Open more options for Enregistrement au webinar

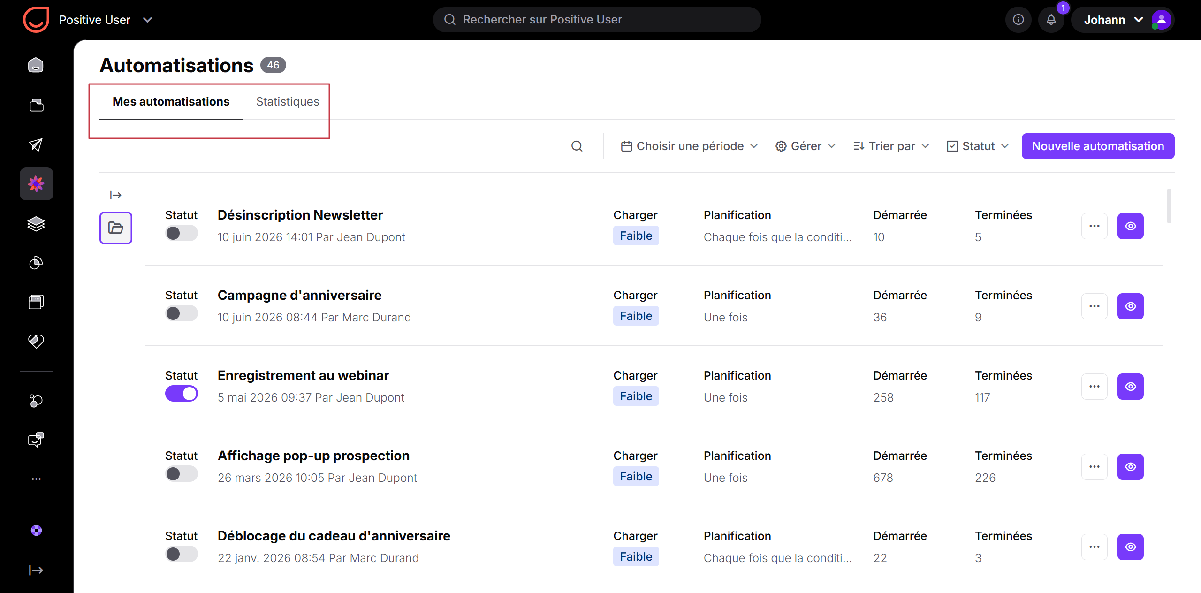coord(1095,387)
